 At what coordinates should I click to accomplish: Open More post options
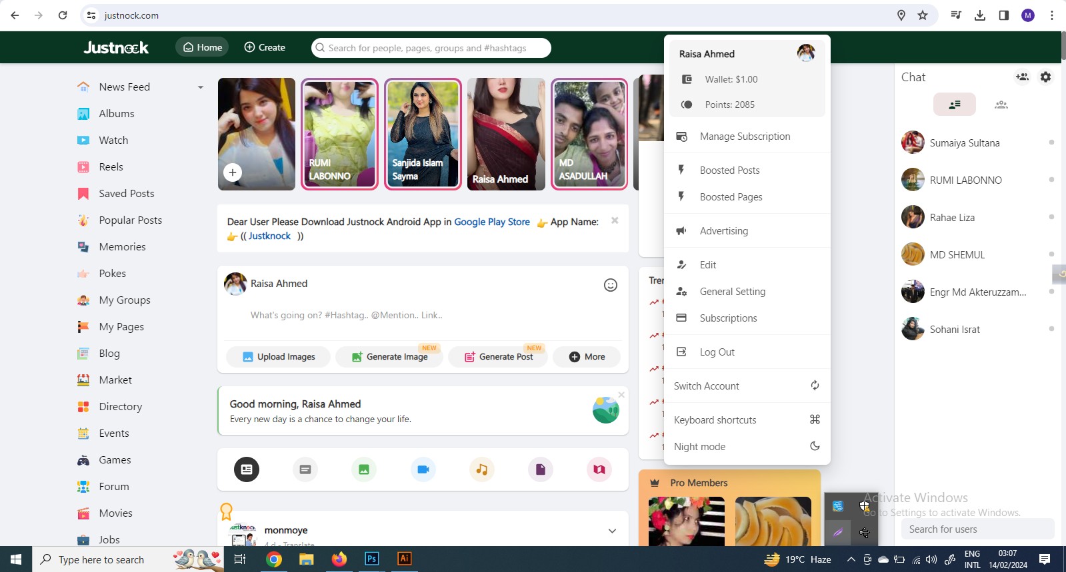pyautogui.click(x=587, y=357)
